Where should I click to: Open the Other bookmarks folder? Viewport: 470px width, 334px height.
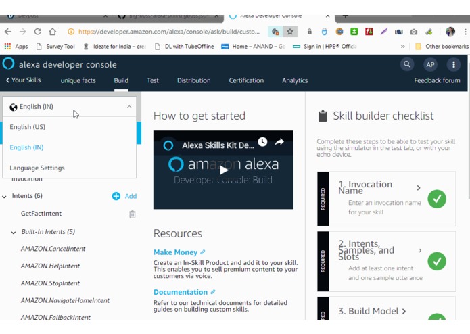(442, 47)
